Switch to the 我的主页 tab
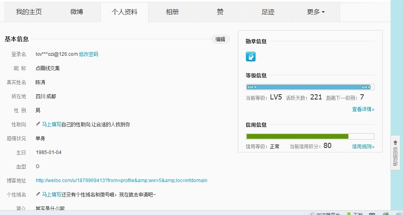403x215 pixels. click(29, 12)
